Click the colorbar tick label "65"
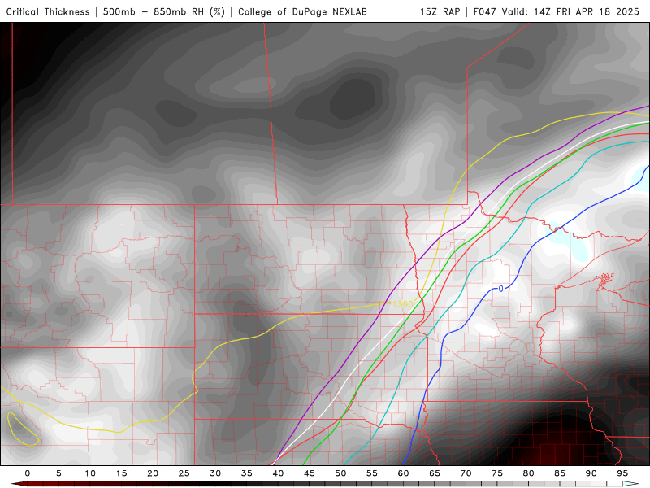 tap(435, 473)
